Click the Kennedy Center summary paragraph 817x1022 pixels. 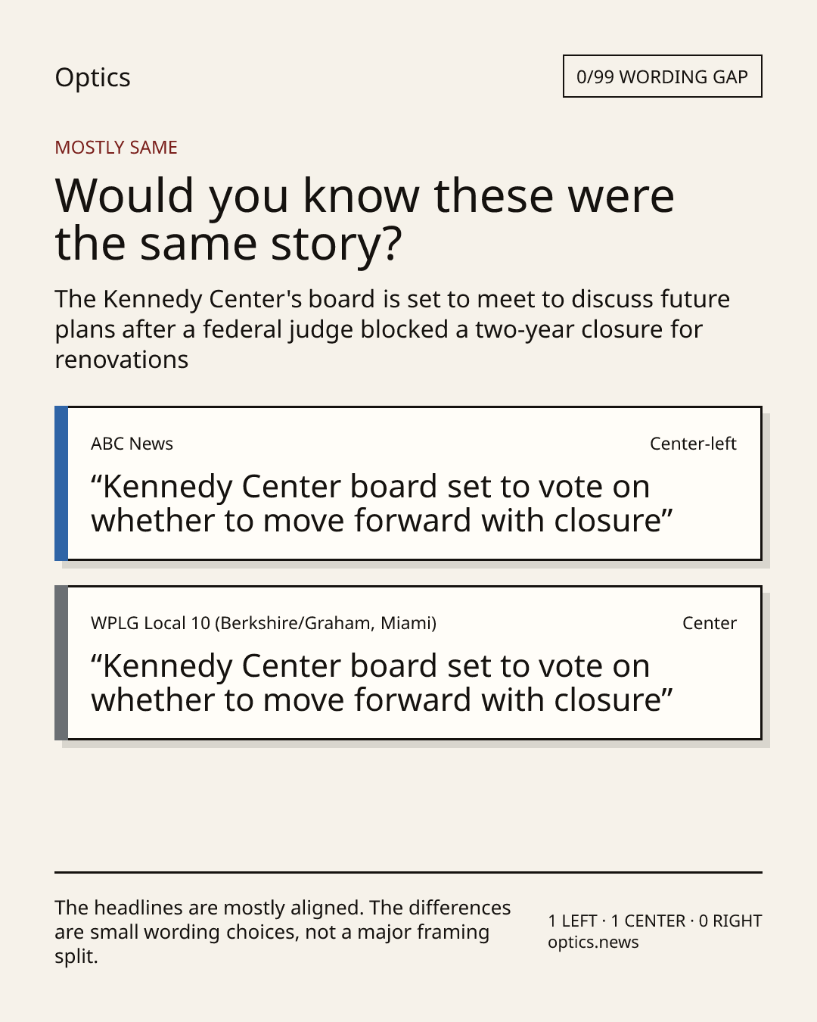pyautogui.click(x=392, y=329)
